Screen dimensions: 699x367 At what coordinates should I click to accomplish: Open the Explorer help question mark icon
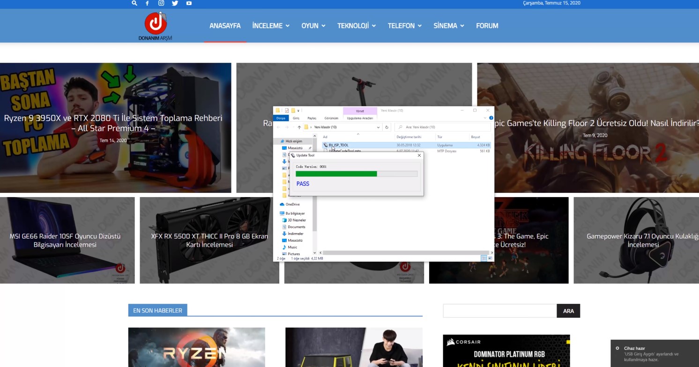(x=491, y=118)
